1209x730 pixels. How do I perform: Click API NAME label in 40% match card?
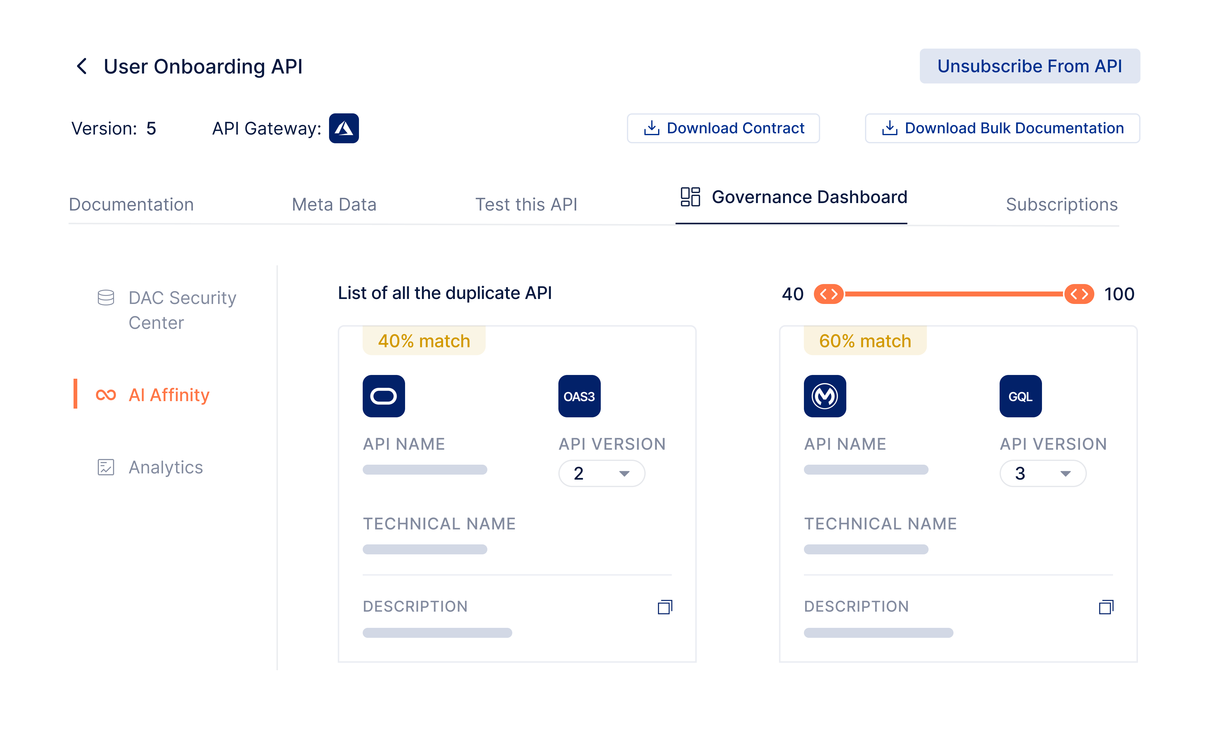coord(404,444)
